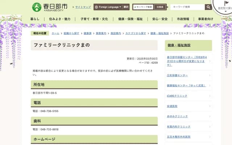Open the 住みよさ・魅力 menu
The height and width of the screenshot is (145, 232).
tap(60, 19)
